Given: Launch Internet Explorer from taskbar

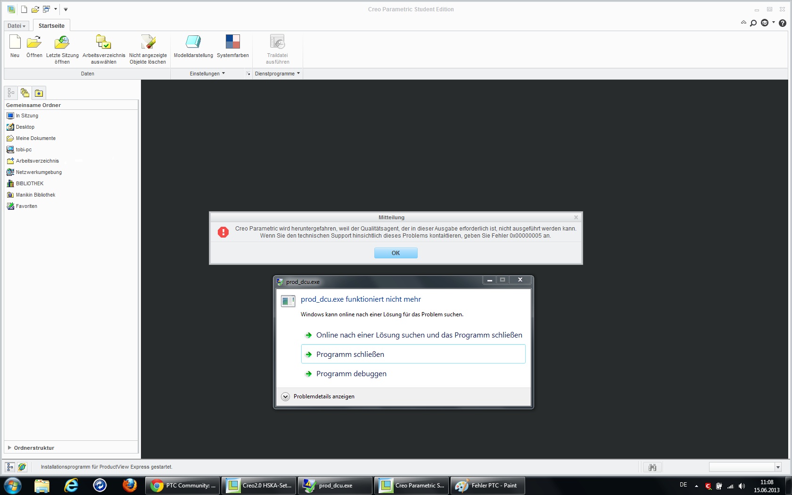Looking at the screenshot, I should click(71, 485).
